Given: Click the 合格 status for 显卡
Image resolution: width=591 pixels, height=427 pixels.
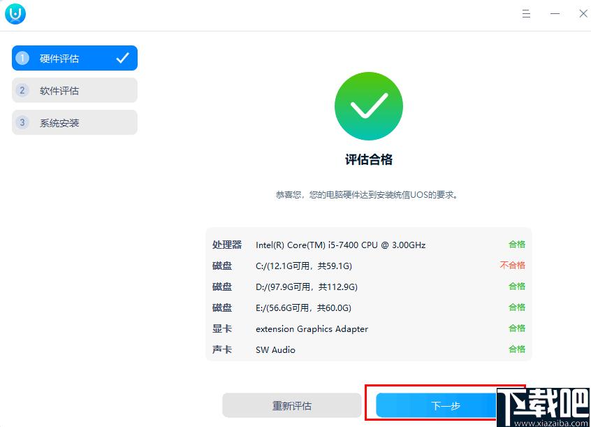Looking at the screenshot, I should (517, 328).
